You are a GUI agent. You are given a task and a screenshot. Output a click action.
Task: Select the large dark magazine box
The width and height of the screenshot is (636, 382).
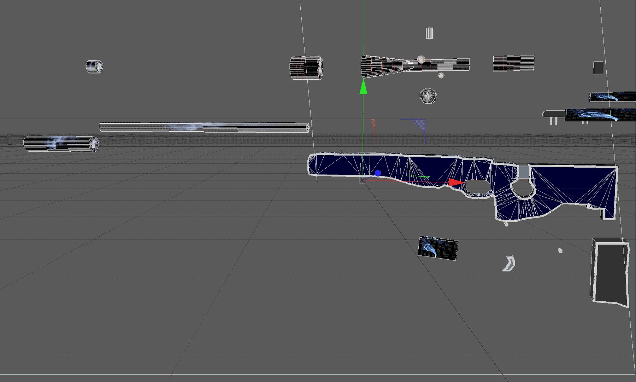610,272
